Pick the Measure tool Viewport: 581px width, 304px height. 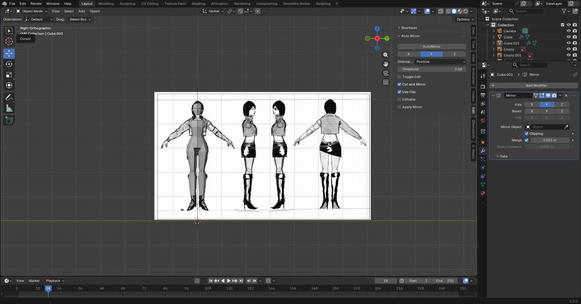coord(9,108)
